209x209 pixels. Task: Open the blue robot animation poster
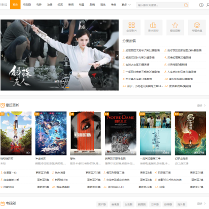pyautogui.click(x=51, y=133)
